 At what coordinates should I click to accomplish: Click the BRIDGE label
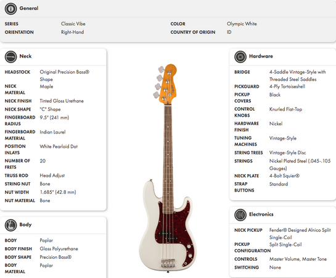(242, 72)
